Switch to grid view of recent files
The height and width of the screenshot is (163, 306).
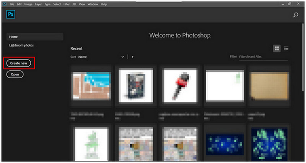[277, 48]
